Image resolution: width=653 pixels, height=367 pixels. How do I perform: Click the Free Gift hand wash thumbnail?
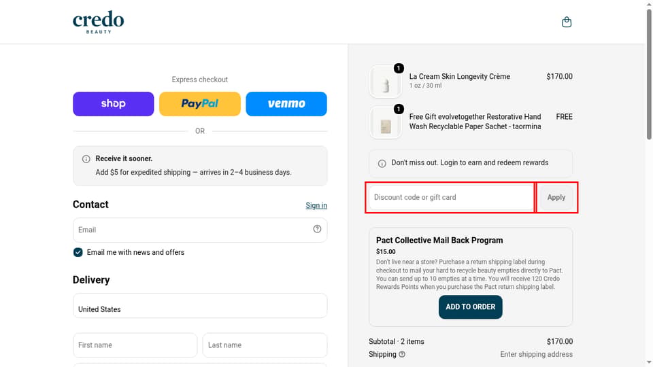[386, 122]
